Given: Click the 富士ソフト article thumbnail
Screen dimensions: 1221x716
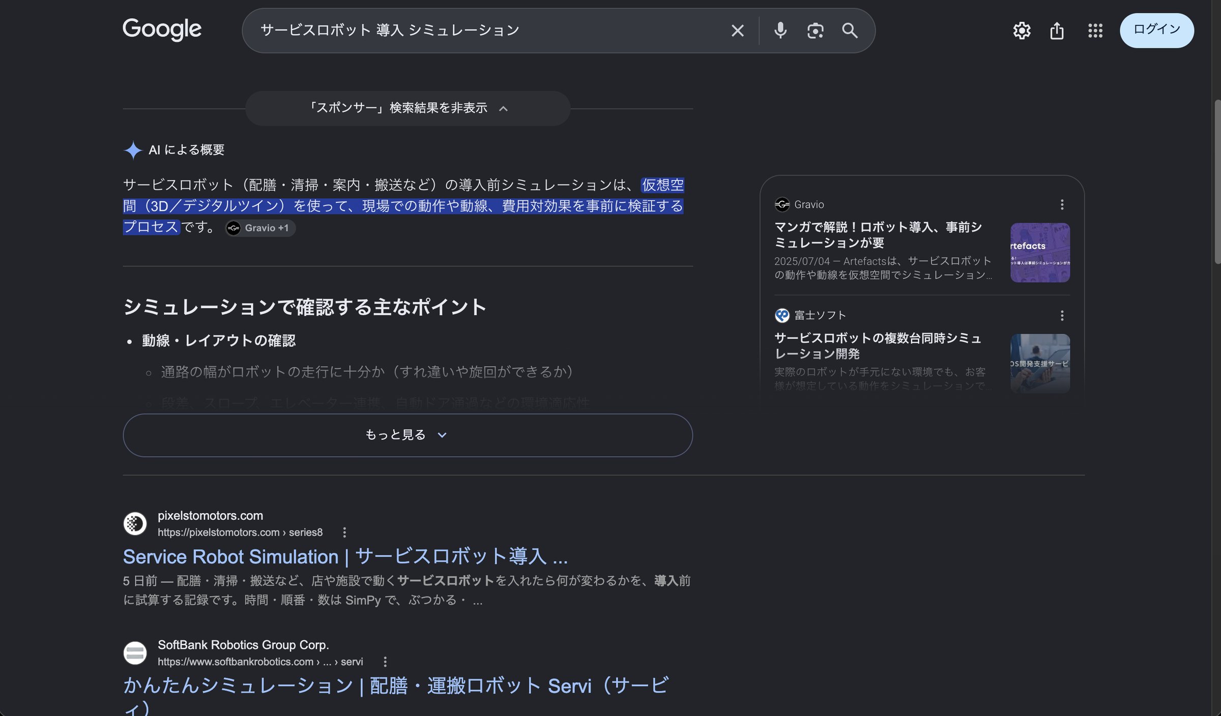Looking at the screenshot, I should (1040, 363).
